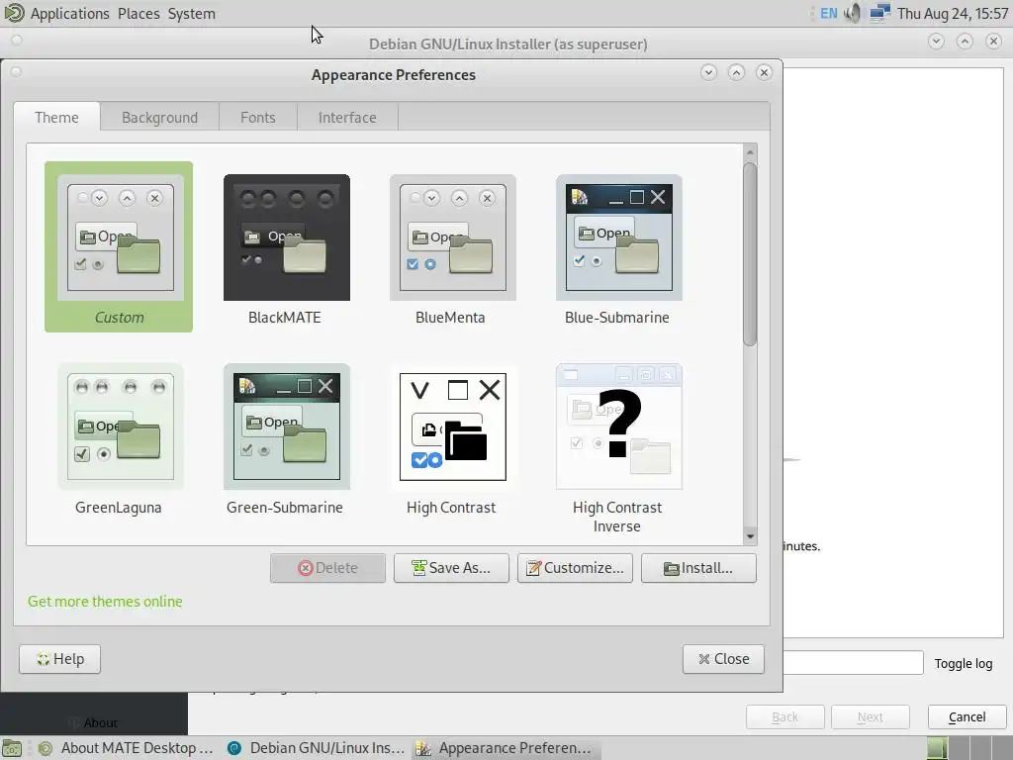Choose the BlackMATE theme
The image size is (1013, 760).
click(286, 248)
